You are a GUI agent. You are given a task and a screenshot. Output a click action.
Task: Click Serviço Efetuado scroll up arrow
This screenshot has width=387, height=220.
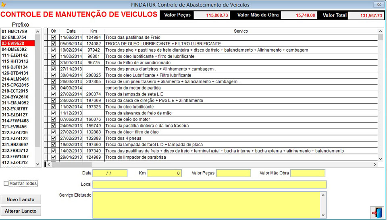point(324,195)
